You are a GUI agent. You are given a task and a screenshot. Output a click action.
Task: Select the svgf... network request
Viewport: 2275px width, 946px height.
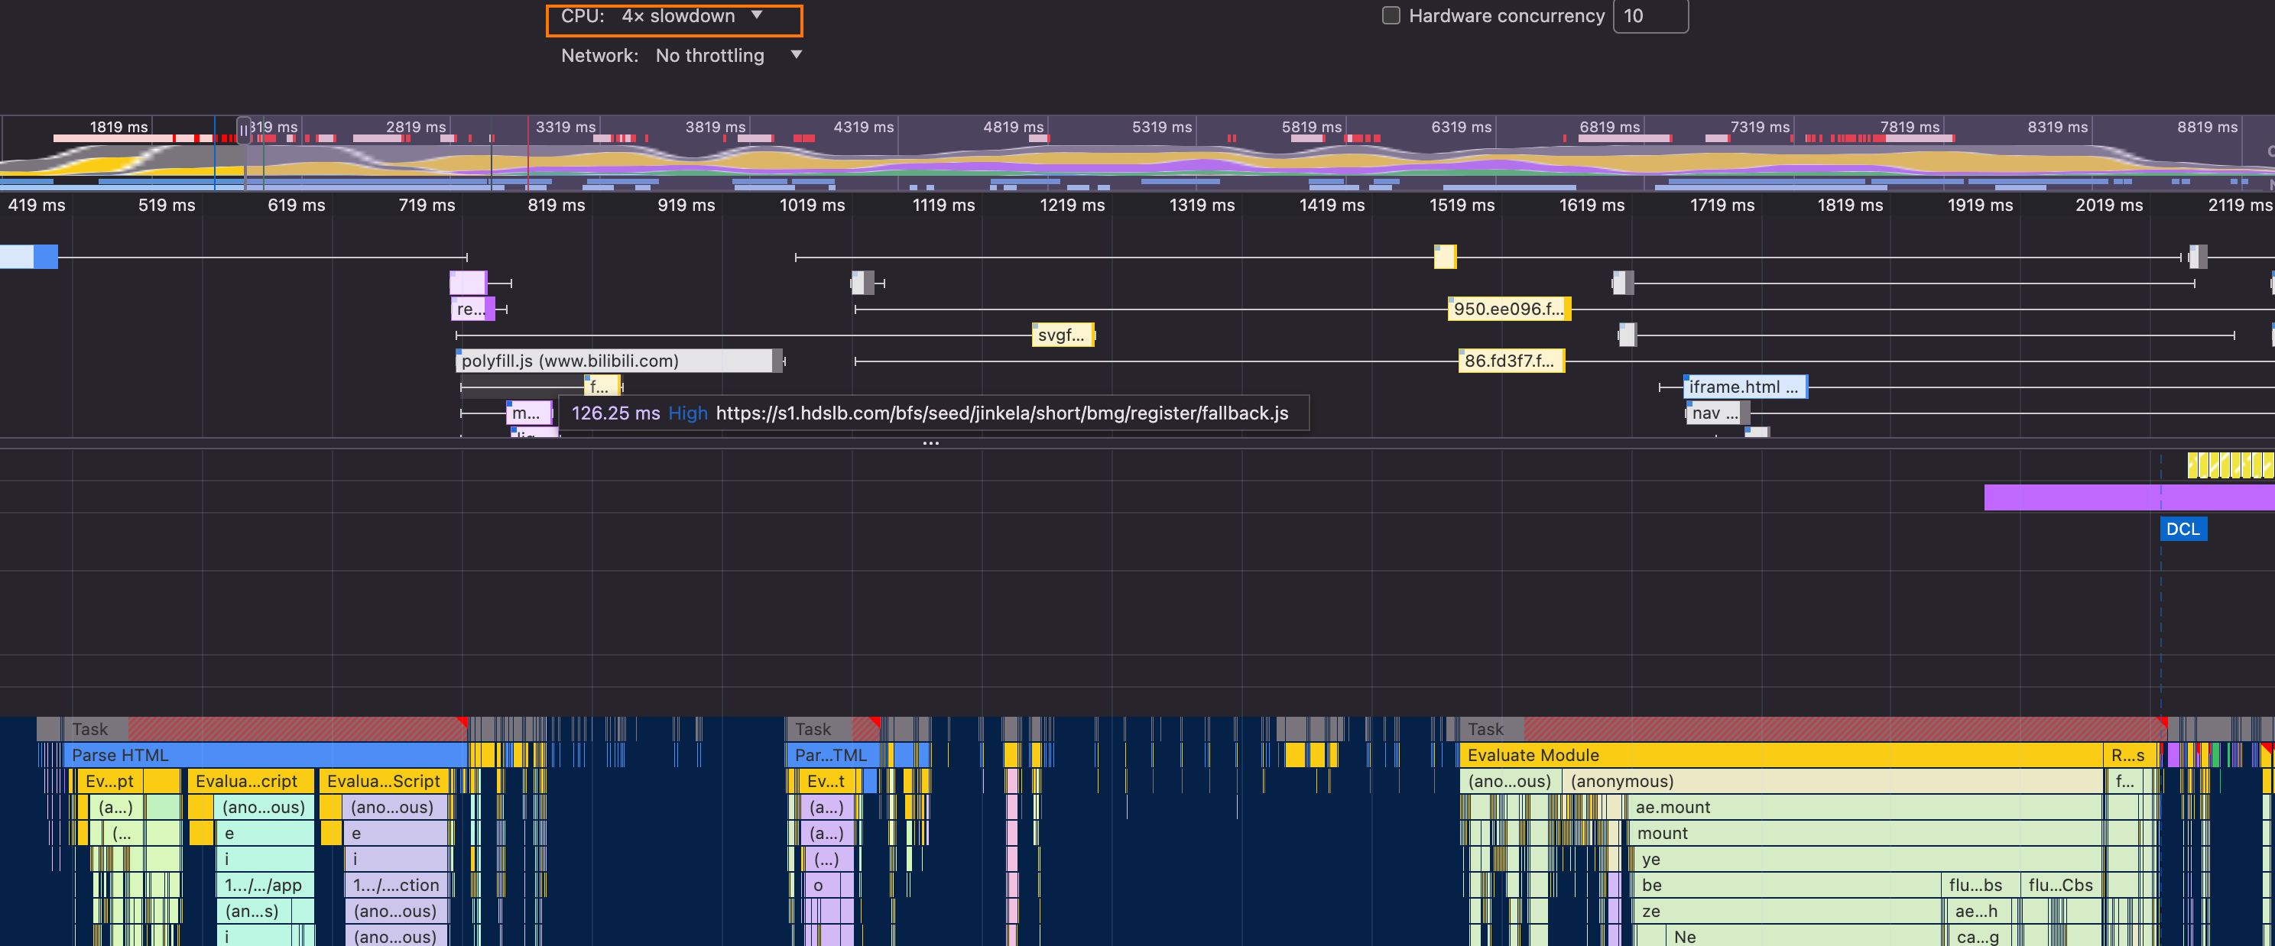pyautogui.click(x=1062, y=335)
